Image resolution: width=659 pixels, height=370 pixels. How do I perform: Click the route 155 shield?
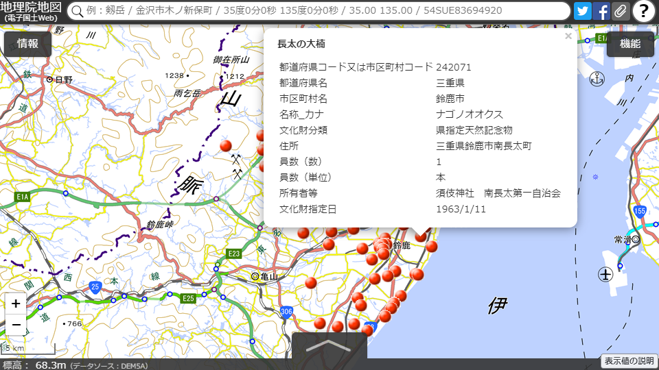click(x=639, y=211)
